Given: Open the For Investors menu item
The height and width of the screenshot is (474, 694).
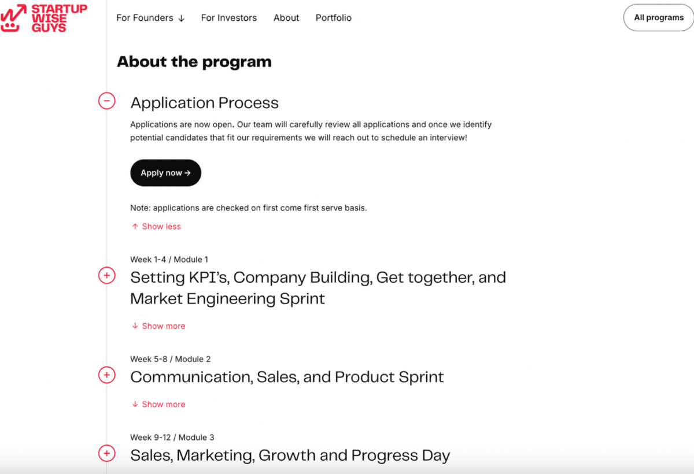Looking at the screenshot, I should tap(228, 18).
